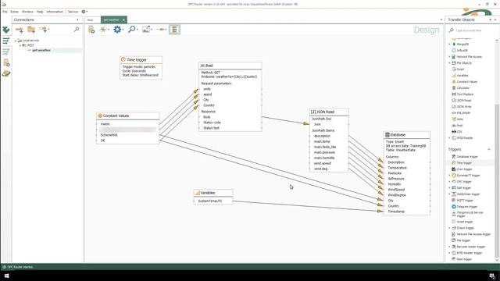Open the taskbar notification tray icon
Image resolution: width=500 pixels, height=281 pixels.
pos(492,276)
